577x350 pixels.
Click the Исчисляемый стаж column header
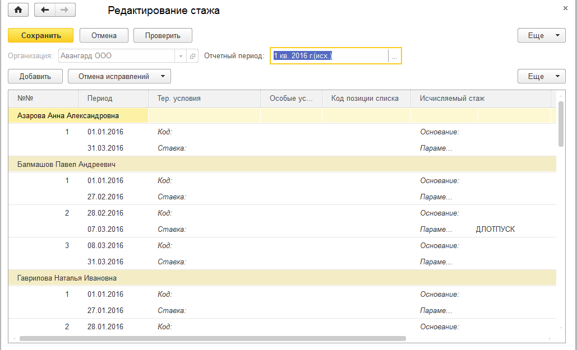pos(452,99)
